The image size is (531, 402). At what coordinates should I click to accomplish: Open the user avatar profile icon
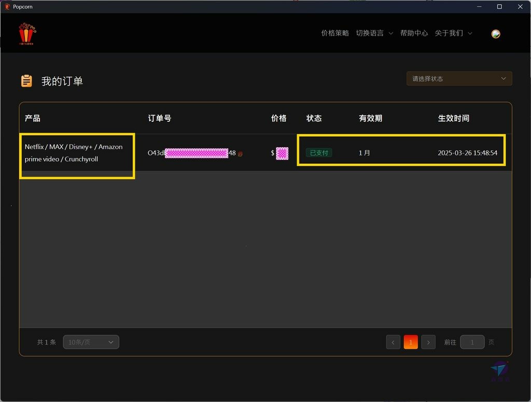(x=496, y=34)
